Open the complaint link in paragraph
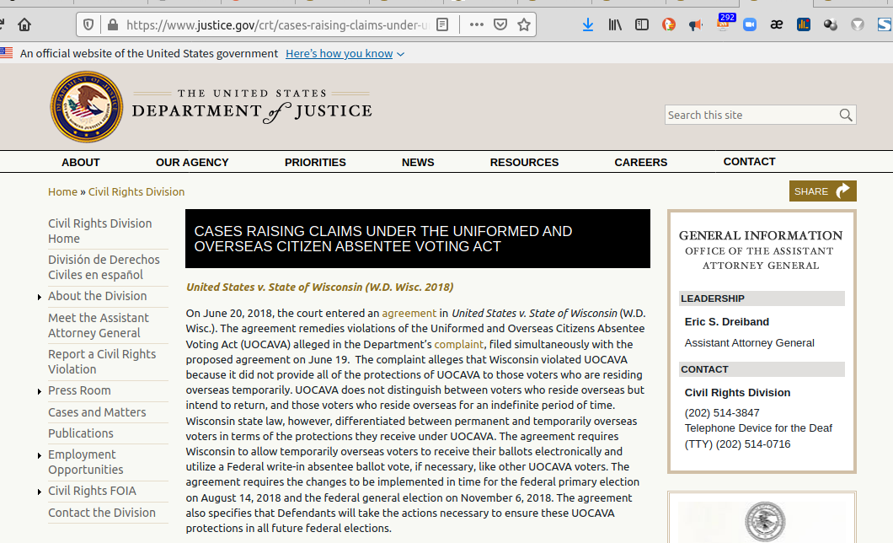The image size is (893, 543). (x=458, y=345)
